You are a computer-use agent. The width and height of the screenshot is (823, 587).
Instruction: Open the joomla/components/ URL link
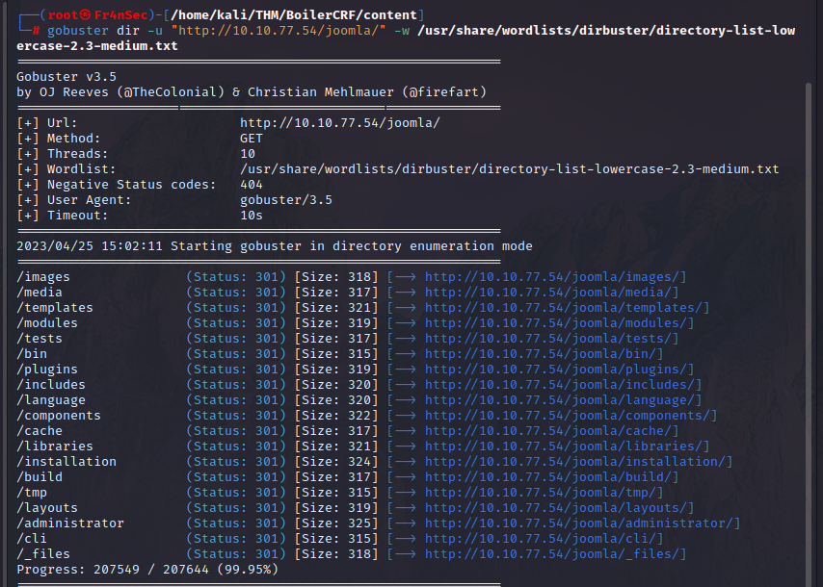point(564,415)
